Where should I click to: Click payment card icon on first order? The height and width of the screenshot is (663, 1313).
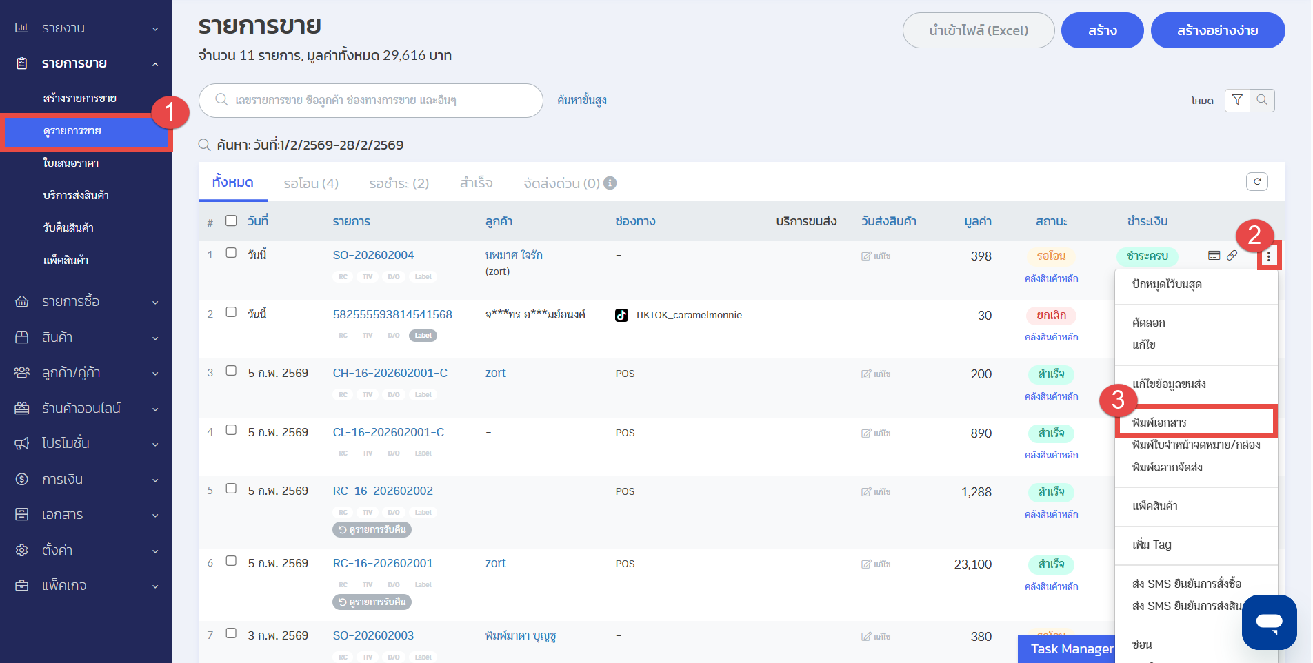(x=1214, y=256)
